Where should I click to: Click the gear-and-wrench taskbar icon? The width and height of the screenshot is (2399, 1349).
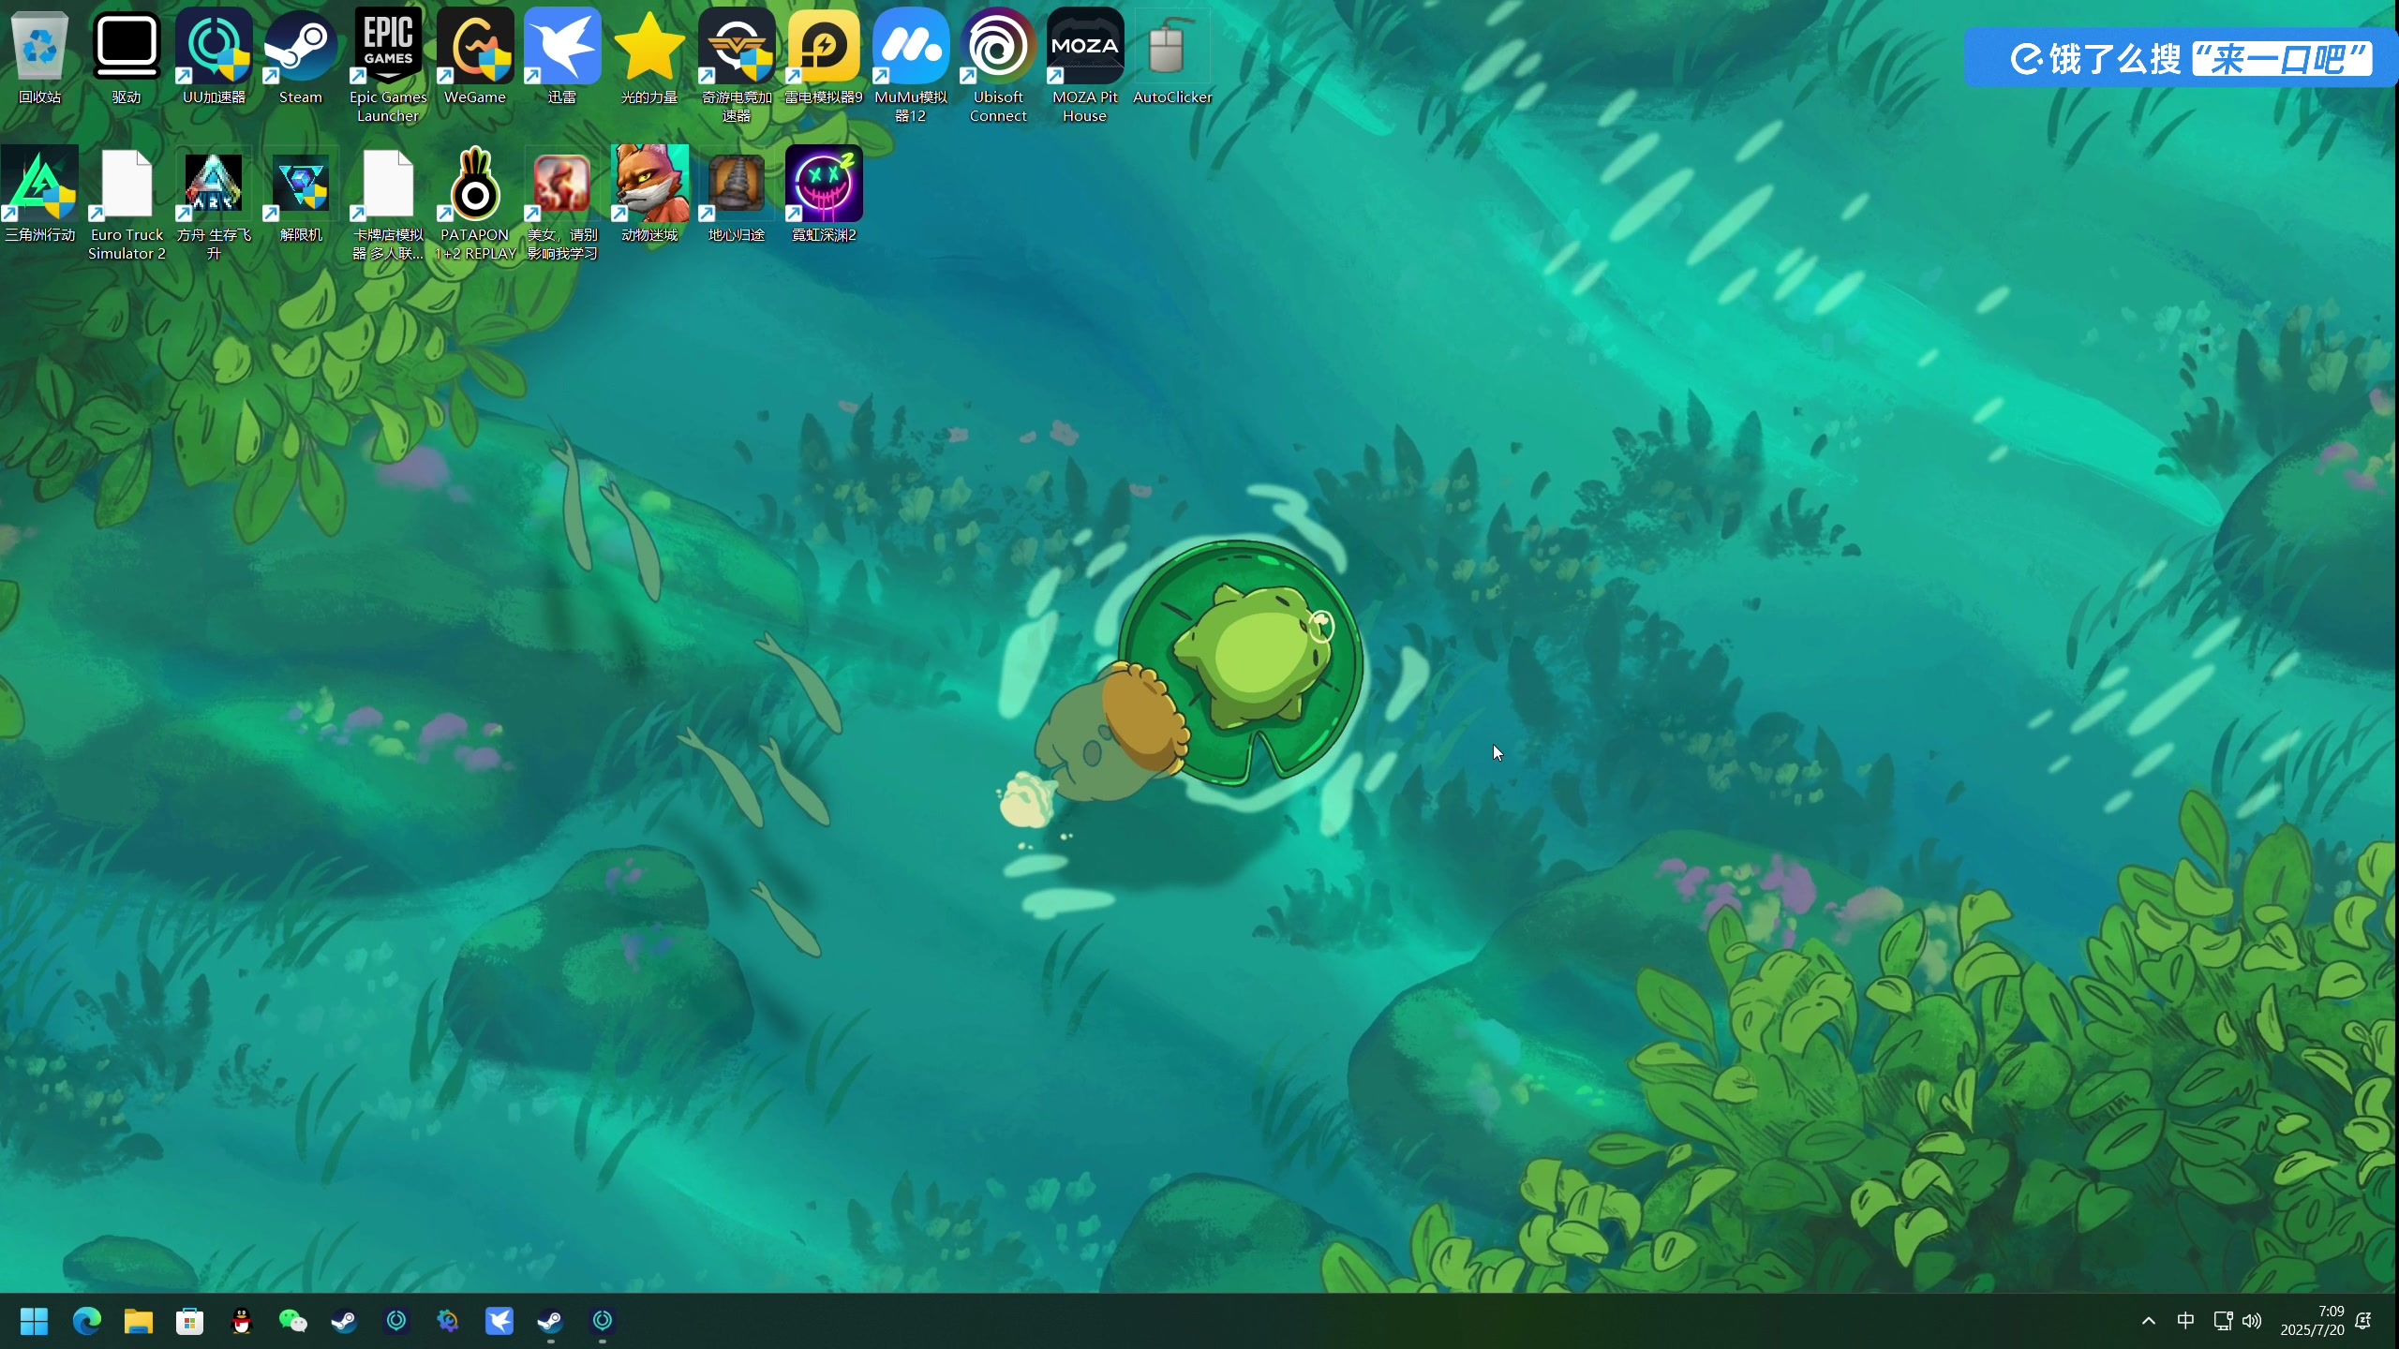(448, 1321)
